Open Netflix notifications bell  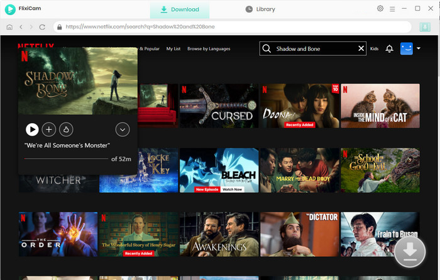pos(389,49)
